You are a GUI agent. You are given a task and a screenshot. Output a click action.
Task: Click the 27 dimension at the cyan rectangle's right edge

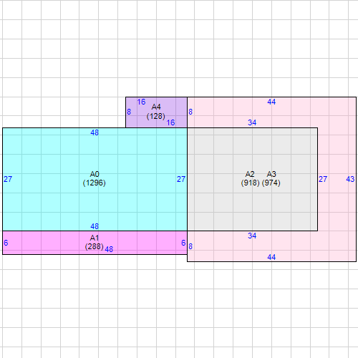click(181, 179)
